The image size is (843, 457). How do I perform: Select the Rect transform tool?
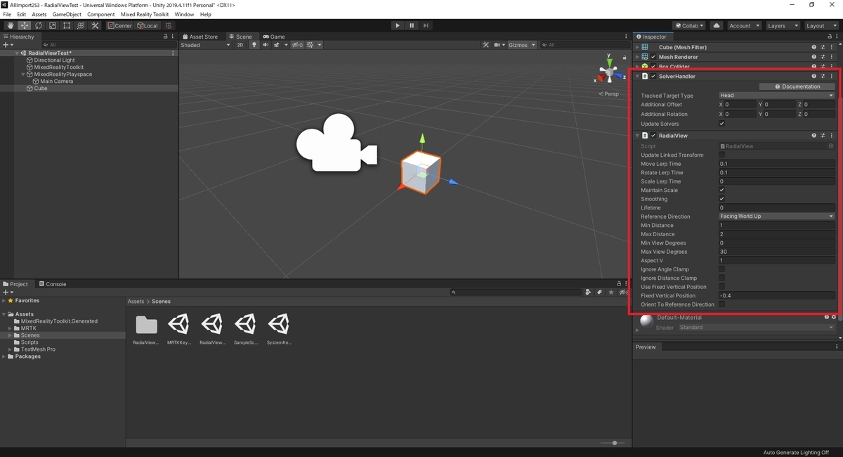(x=67, y=25)
